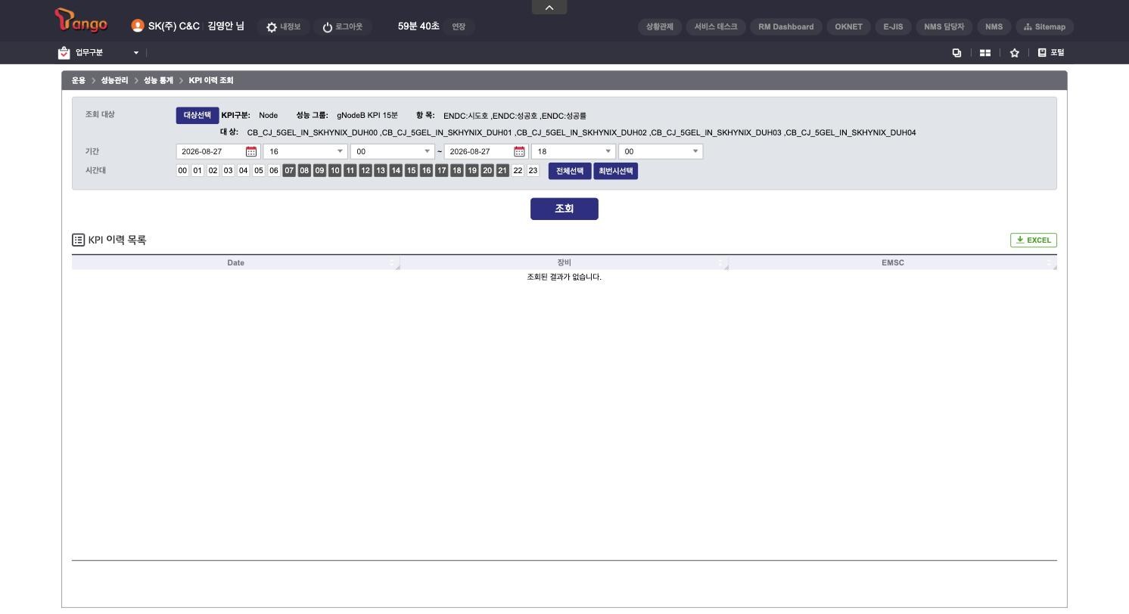Viewport: 1129px width, 614px height.
Task: Open the NMS menu item
Action: (994, 26)
